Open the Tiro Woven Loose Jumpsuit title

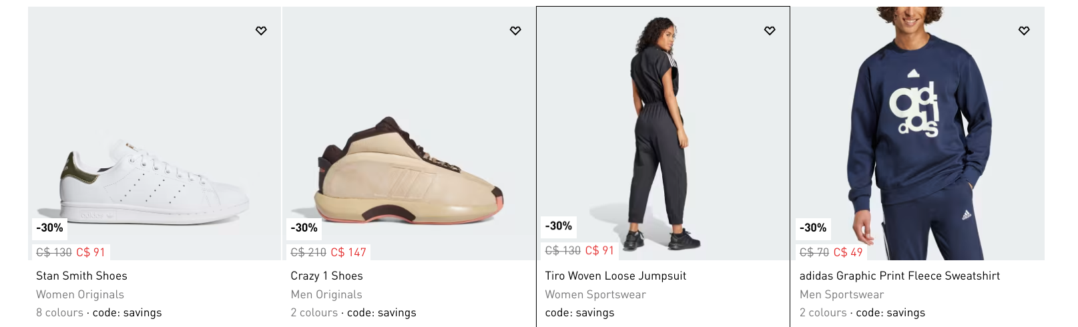coord(615,276)
